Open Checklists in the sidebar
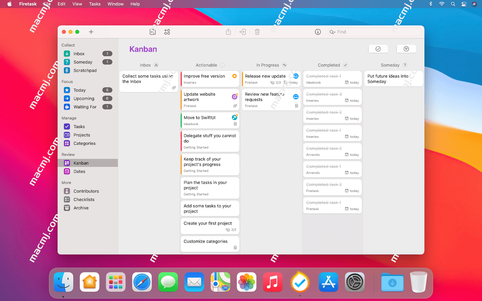 click(88, 199)
